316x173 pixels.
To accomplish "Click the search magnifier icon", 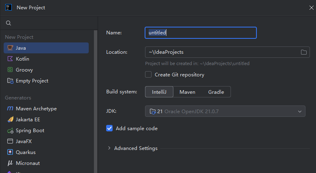I will click(9, 23).
